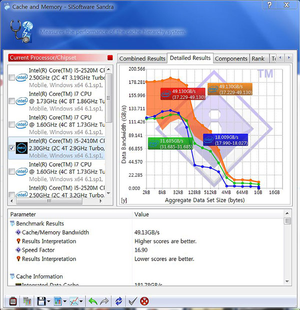Viewport: 300px width, 310px height.
Task: Click the parameter table vertical scrollbar thumb
Action: click(x=287, y=221)
